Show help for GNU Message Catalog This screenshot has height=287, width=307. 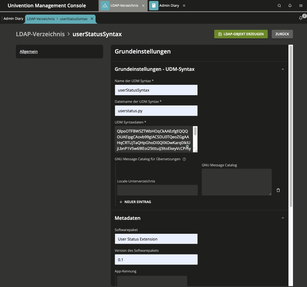184,159
